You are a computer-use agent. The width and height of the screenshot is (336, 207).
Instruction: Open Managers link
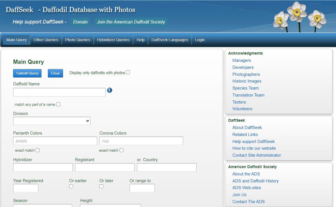point(242,60)
